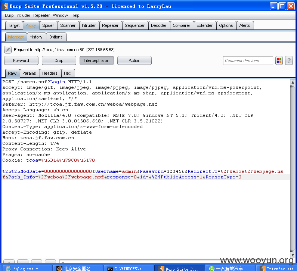Forward the intercepted request

point(21,60)
